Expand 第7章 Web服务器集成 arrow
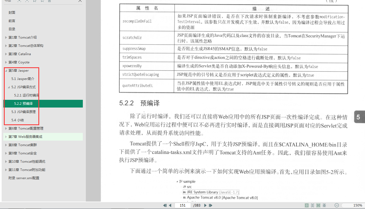365x209 pixels. point(6,137)
